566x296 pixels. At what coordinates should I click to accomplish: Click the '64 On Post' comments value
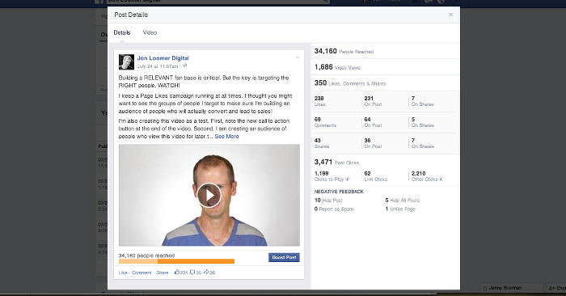click(x=373, y=122)
